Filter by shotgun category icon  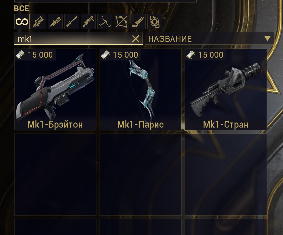tap(88, 22)
